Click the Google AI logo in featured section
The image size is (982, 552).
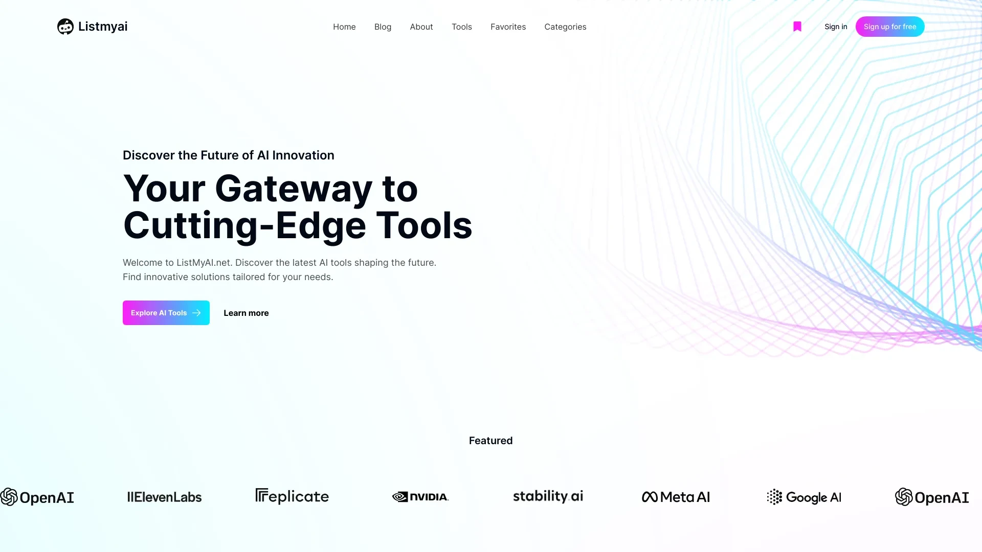pyautogui.click(x=804, y=497)
